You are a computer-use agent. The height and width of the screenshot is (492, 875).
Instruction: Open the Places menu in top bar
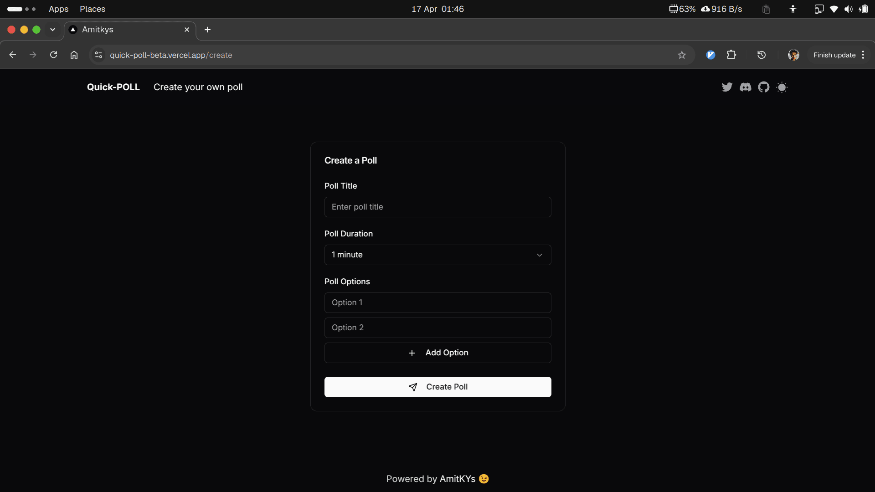pos(93,9)
